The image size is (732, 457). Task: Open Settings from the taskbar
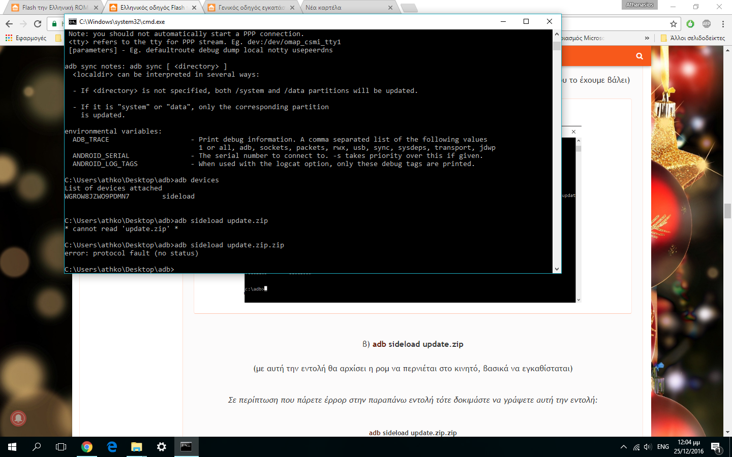[162, 447]
